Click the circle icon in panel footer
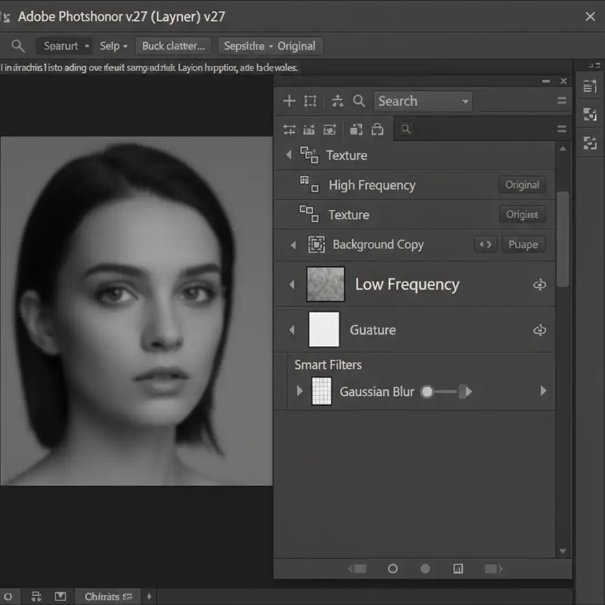Image resolution: width=605 pixels, height=605 pixels. click(x=392, y=569)
